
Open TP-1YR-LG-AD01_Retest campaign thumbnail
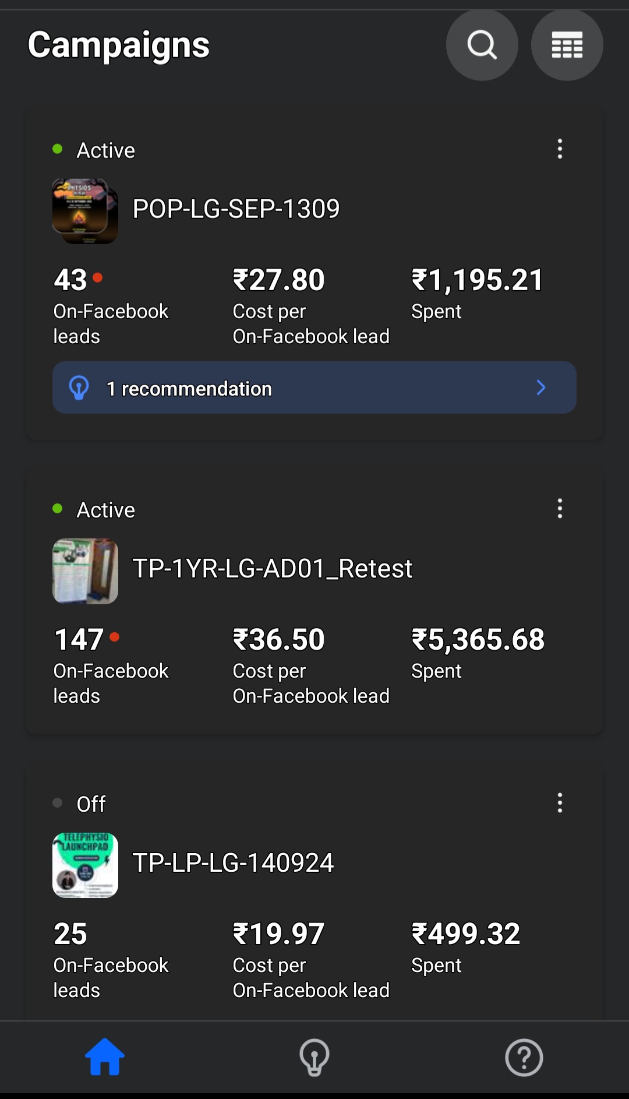[85, 571]
